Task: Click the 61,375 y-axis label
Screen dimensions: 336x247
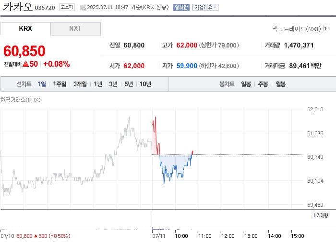Action: pos(315,133)
